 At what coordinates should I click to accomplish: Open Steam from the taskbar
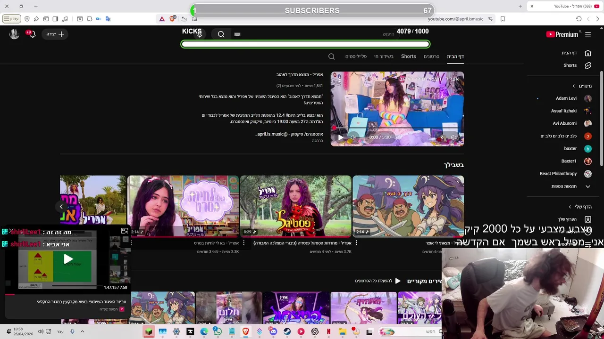(x=287, y=332)
